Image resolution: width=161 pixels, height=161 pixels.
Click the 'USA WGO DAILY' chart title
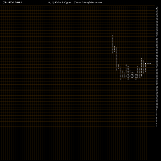coord(12,3)
